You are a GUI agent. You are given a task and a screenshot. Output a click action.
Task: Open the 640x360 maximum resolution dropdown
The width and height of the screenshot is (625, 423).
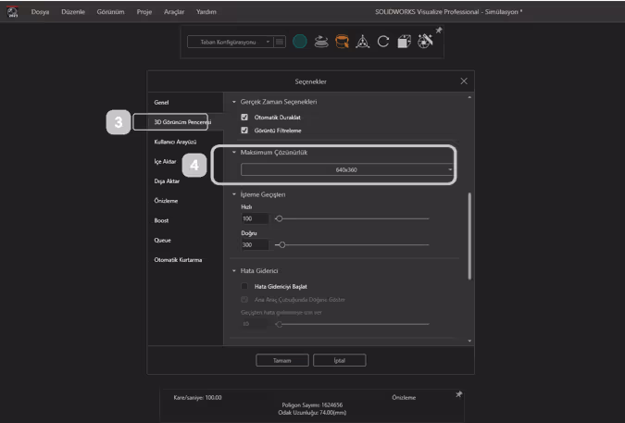[x=347, y=169]
